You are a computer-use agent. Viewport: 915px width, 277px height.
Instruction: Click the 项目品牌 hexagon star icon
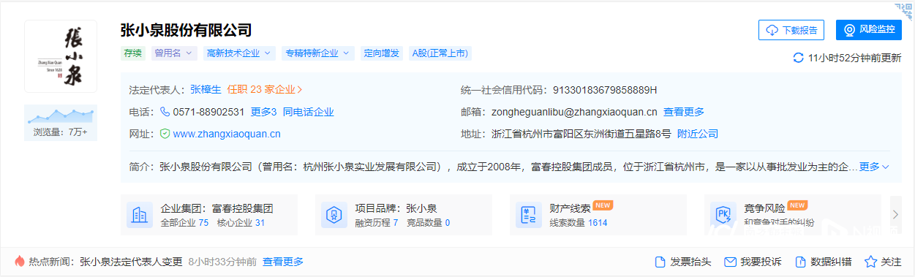[x=334, y=215]
